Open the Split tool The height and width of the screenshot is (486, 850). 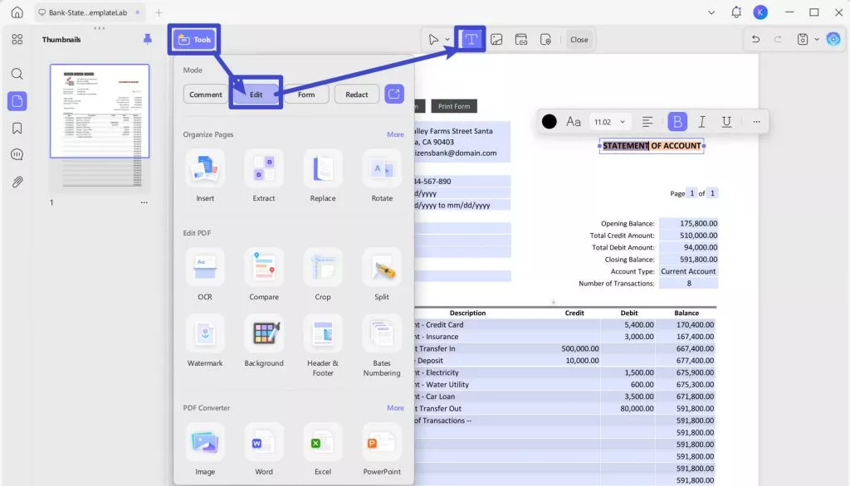pyautogui.click(x=382, y=275)
